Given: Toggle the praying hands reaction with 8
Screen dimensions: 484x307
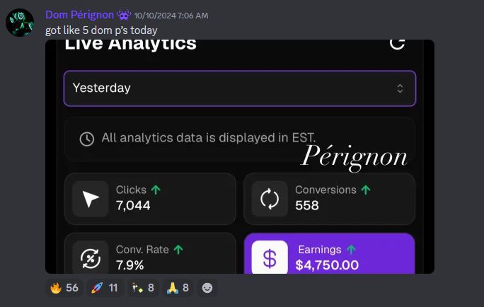Looking at the screenshot, I should click(178, 288).
